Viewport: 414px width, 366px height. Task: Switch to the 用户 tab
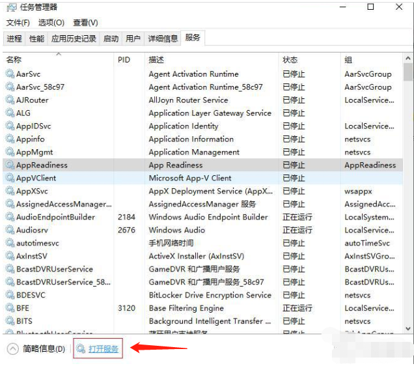coord(133,39)
